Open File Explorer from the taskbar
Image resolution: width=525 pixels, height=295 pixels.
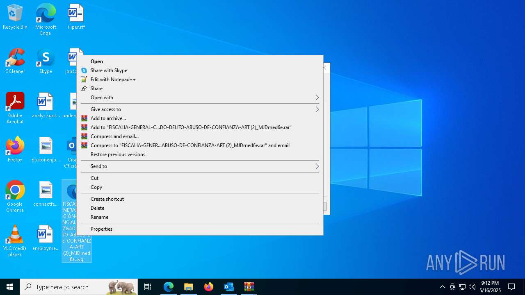(x=189, y=287)
